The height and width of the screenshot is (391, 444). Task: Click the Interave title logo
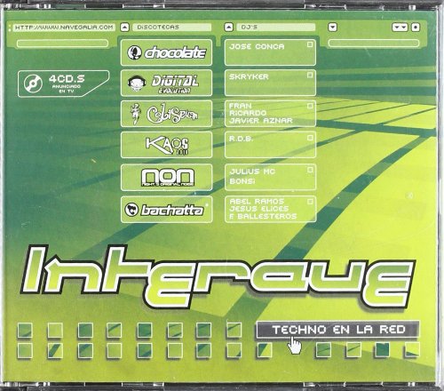(218, 276)
